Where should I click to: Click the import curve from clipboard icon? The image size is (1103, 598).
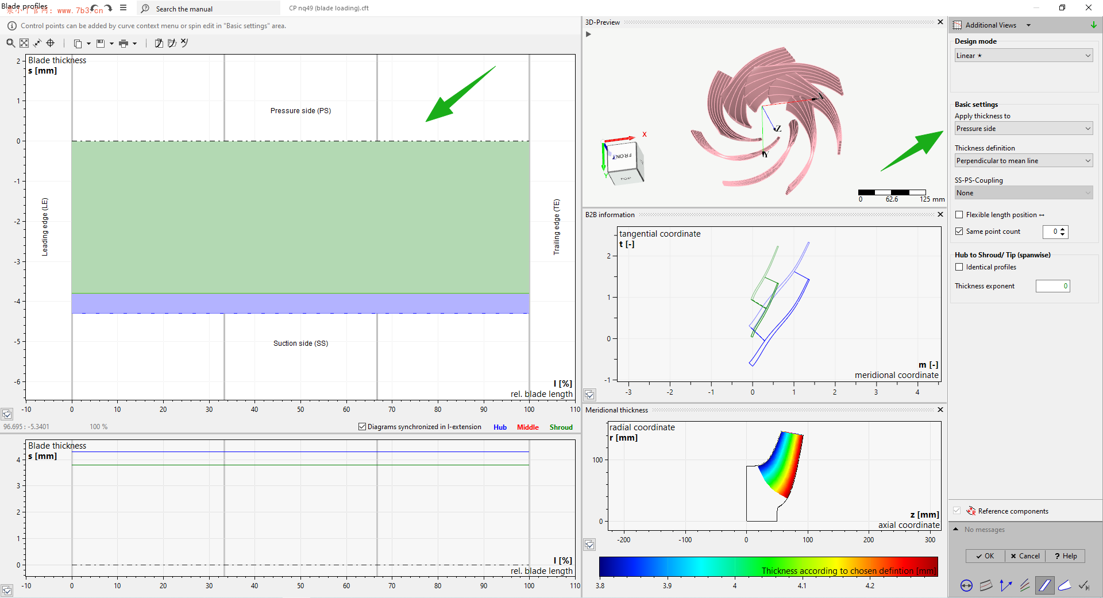[159, 43]
